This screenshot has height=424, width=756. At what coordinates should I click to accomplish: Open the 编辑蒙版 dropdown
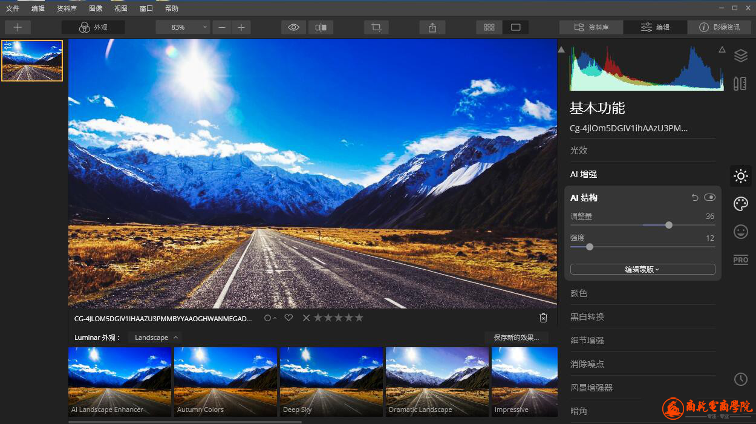642,269
